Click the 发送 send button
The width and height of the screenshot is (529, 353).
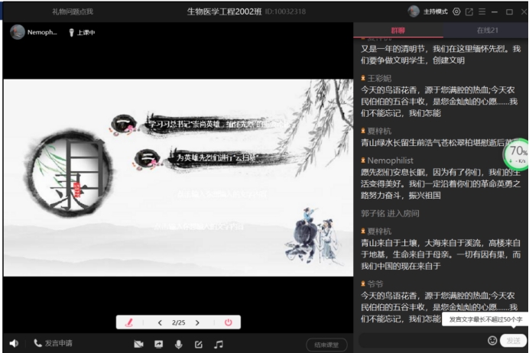click(x=514, y=340)
